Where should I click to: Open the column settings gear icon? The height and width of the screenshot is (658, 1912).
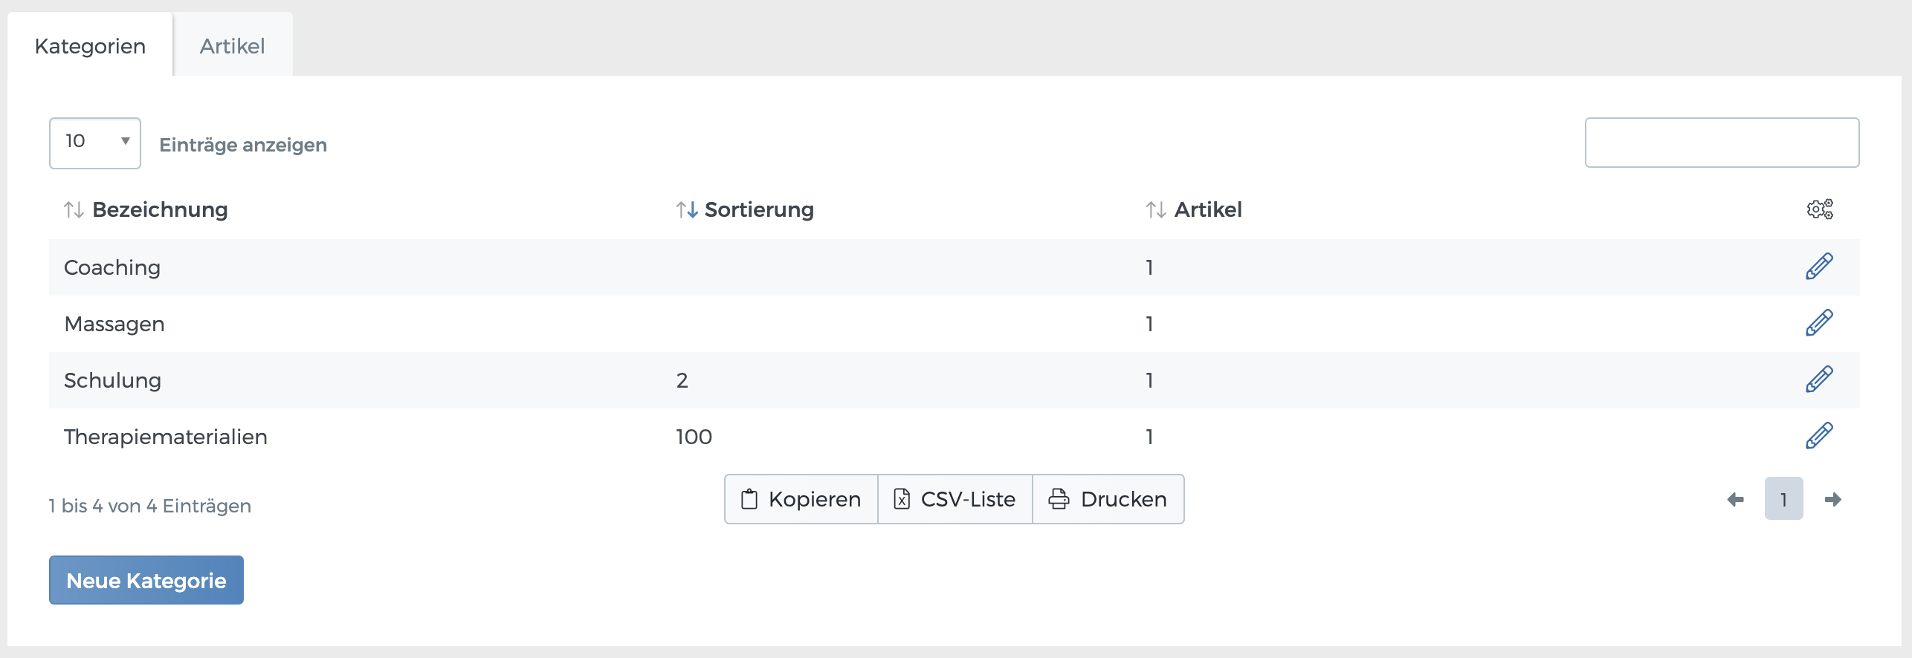tap(1821, 209)
